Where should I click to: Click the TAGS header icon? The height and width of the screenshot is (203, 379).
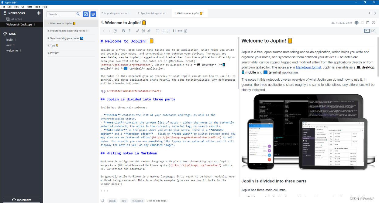[5, 34]
